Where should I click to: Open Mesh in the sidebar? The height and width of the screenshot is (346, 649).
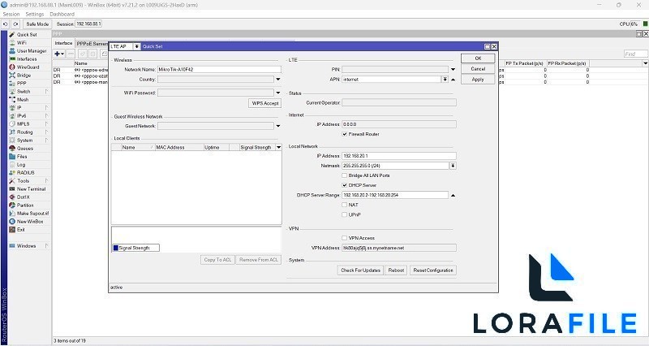point(23,99)
